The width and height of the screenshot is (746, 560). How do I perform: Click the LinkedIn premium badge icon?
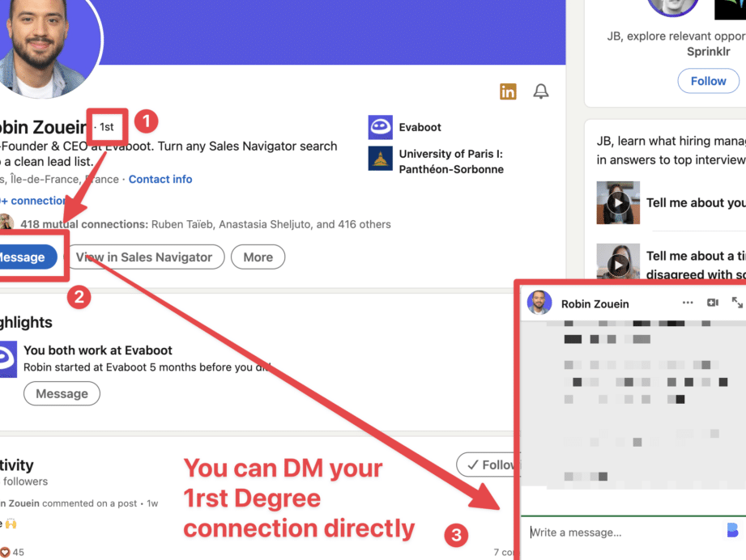508,91
